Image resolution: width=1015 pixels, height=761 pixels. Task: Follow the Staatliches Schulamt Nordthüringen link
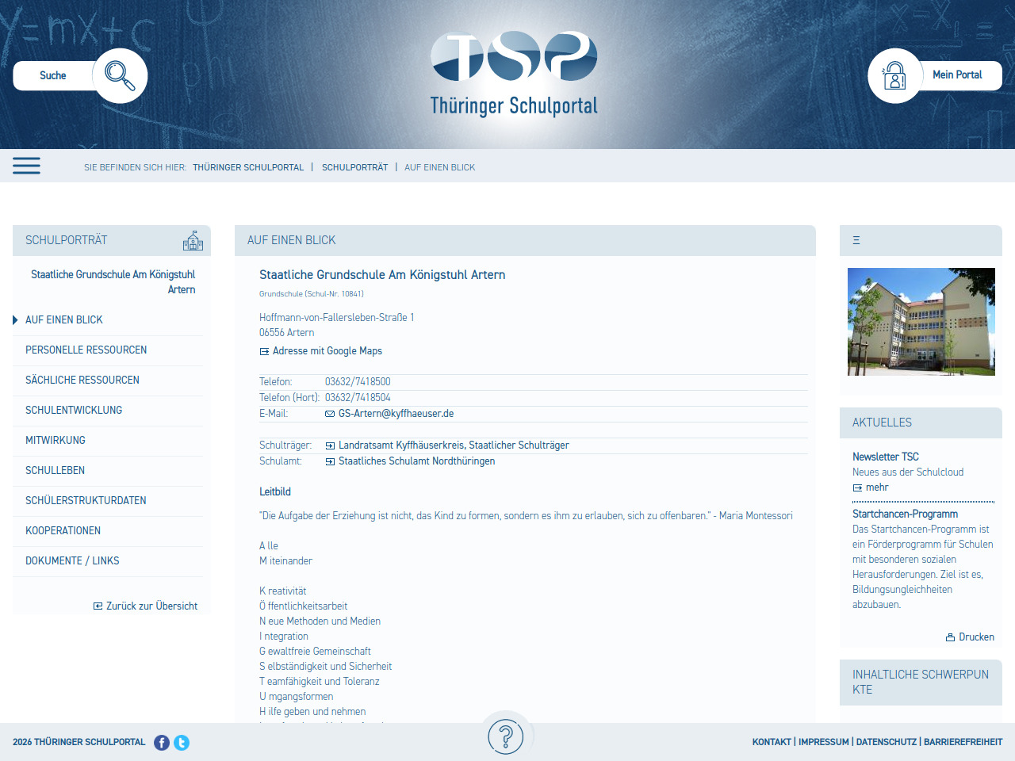(x=416, y=461)
